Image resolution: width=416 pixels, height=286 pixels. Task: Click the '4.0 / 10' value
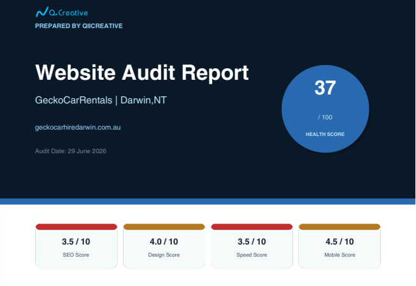tap(164, 241)
